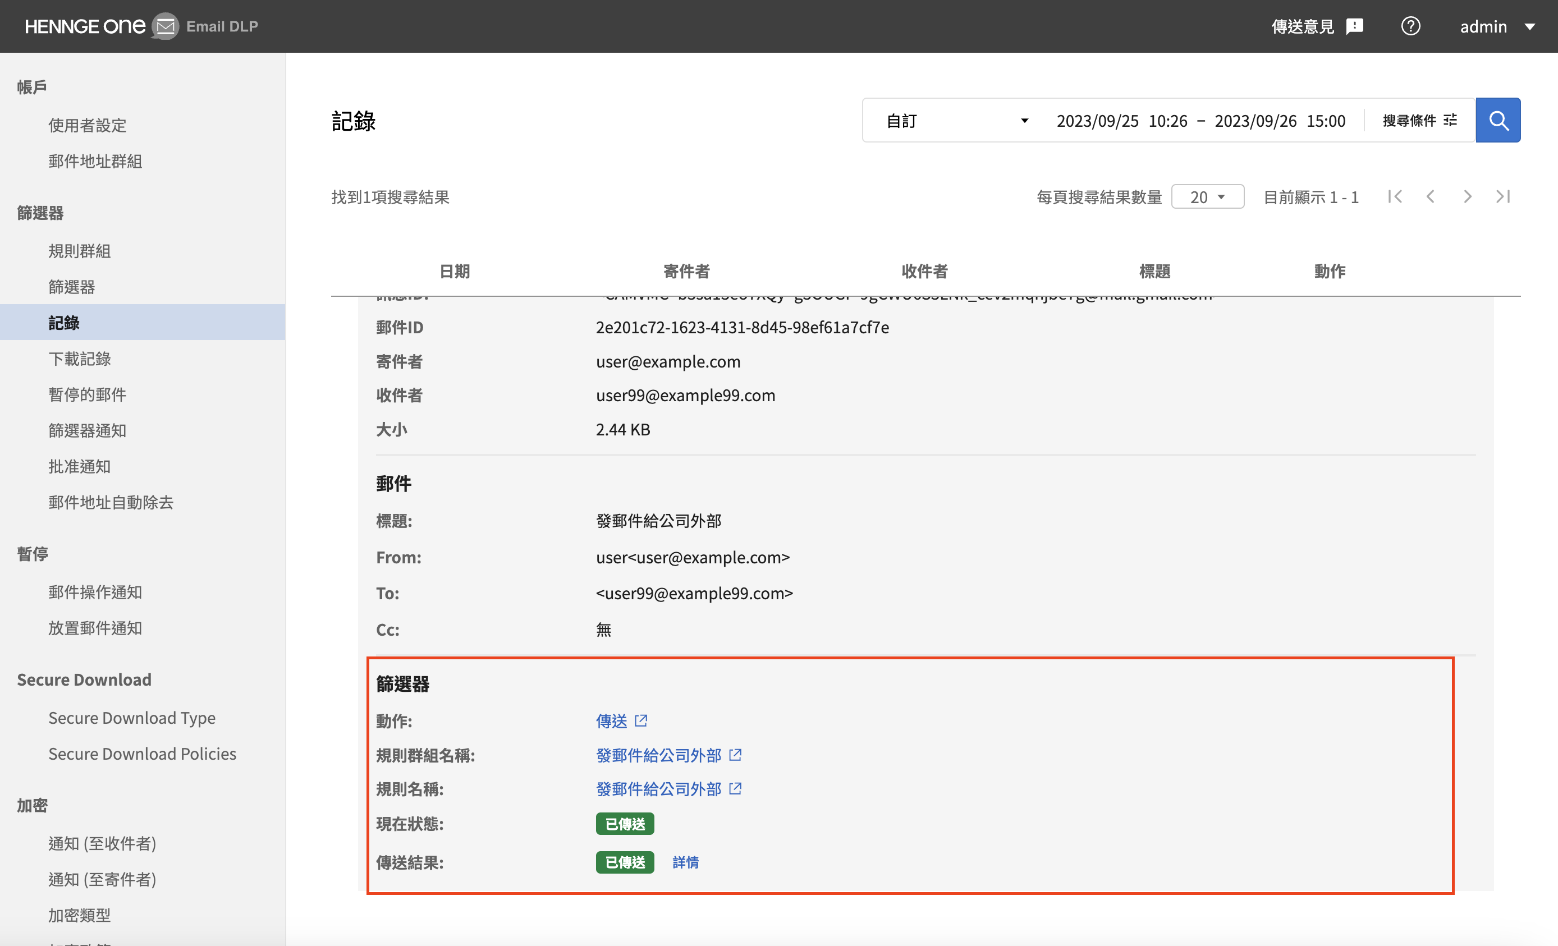1558x946 pixels.
Task: Click the 傳送意見 button in header
Action: pyautogui.click(x=1317, y=26)
